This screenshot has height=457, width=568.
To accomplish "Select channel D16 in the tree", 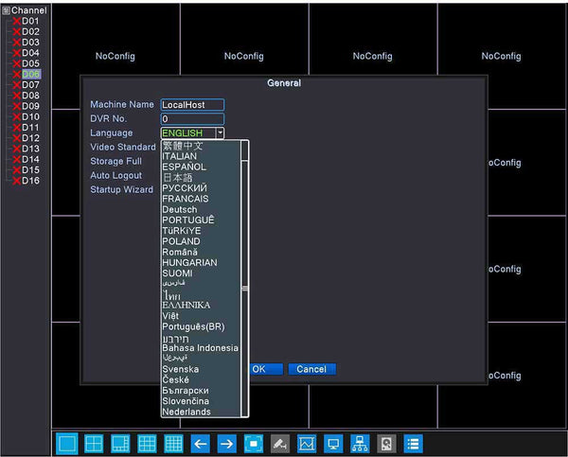I will (x=30, y=181).
